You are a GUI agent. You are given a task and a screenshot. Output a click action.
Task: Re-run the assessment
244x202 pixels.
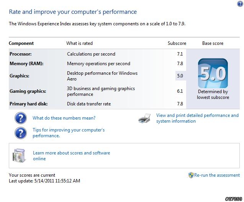click(217, 175)
